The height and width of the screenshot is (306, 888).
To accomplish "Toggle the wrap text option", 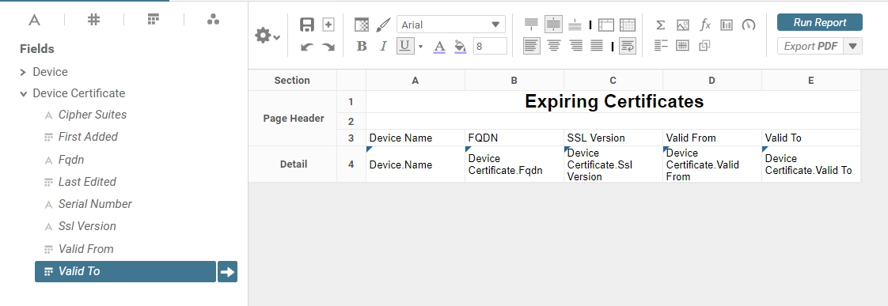I will 627,46.
